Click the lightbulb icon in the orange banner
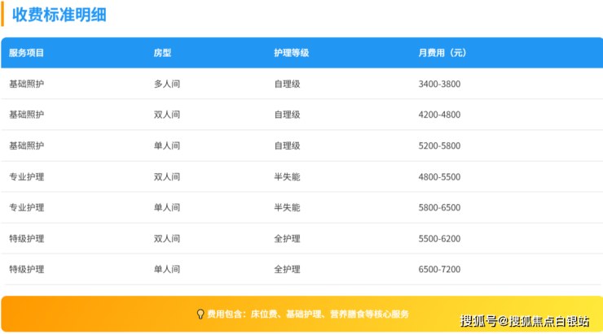 200,314
